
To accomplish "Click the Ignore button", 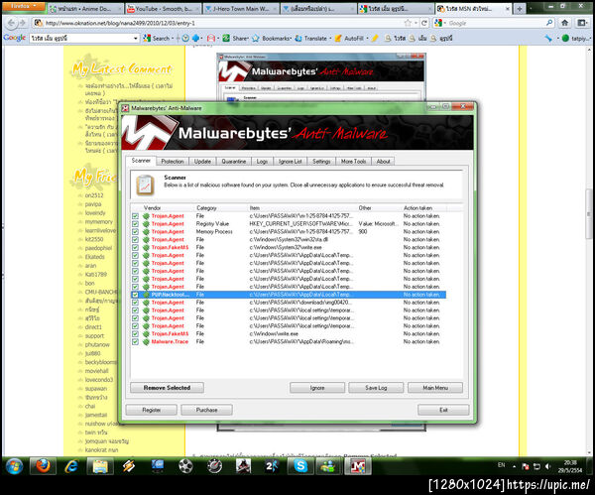I will click(317, 388).
